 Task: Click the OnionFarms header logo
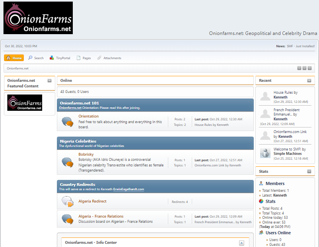pyautogui.click(x=38, y=18)
